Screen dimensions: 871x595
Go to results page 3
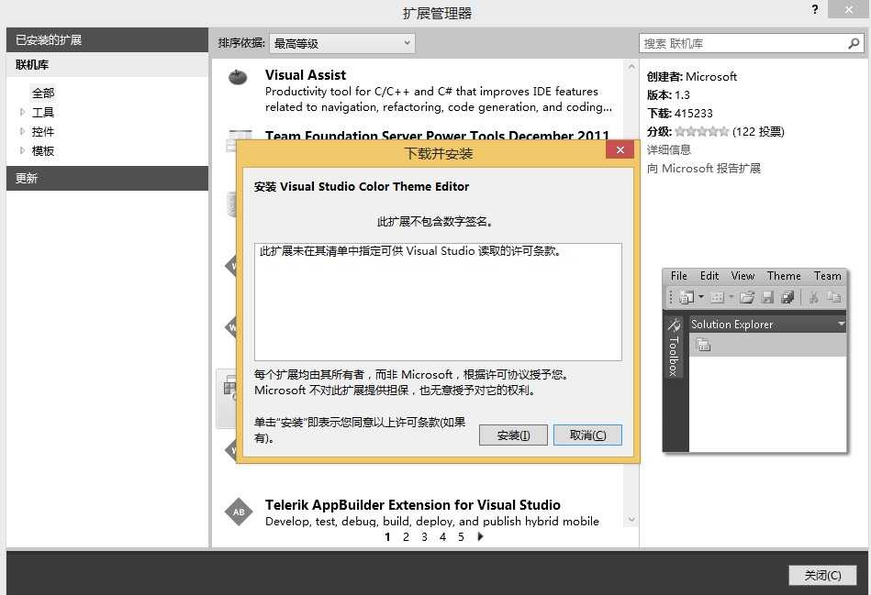424,536
